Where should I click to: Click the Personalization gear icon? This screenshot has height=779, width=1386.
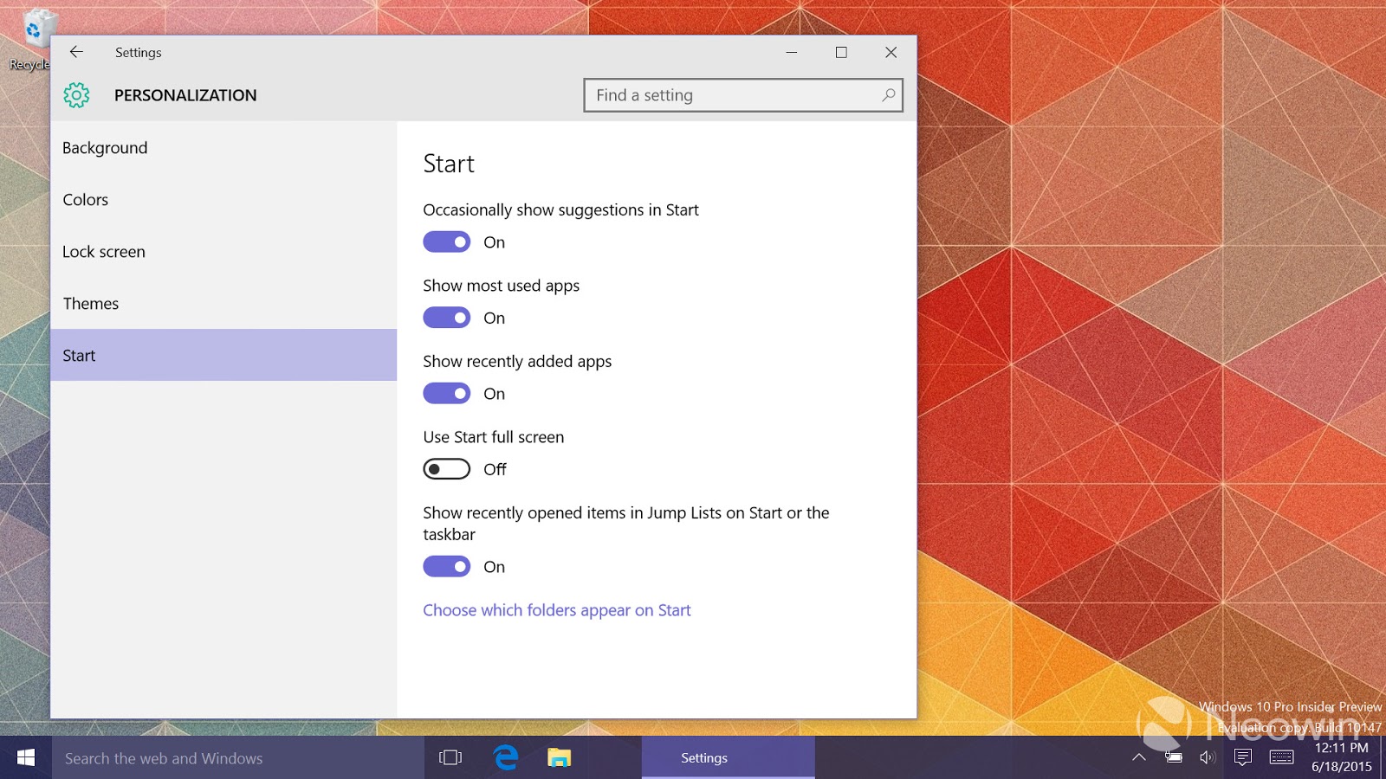coord(76,95)
